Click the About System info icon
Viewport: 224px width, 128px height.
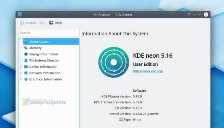pos(26,42)
